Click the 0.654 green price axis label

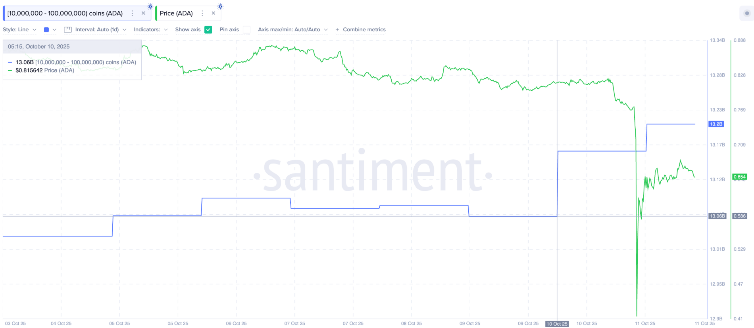point(740,177)
